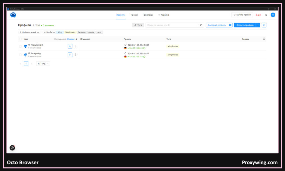
Task: Toggle the select-all checkbox in header
Action: click(x=20, y=39)
